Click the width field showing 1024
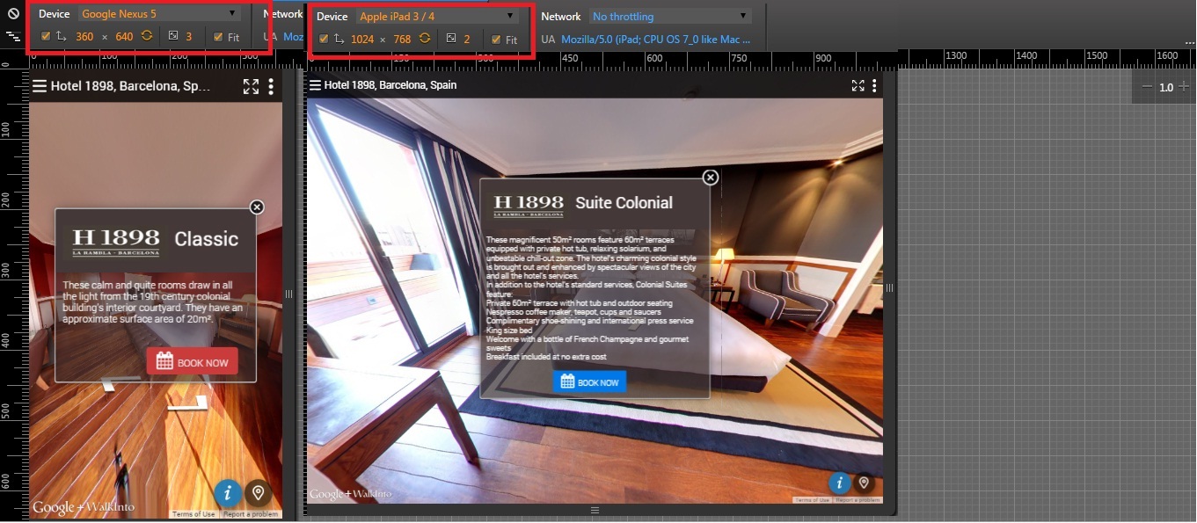This screenshot has width=1197, height=523. coord(362,39)
